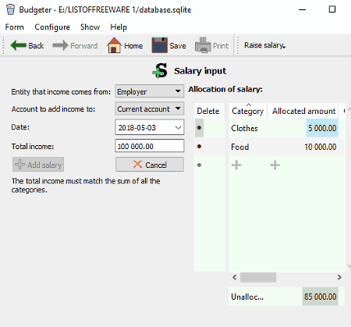Screen dimensions: 351x327
Task: Click the Add salary button
Action: pos(38,165)
